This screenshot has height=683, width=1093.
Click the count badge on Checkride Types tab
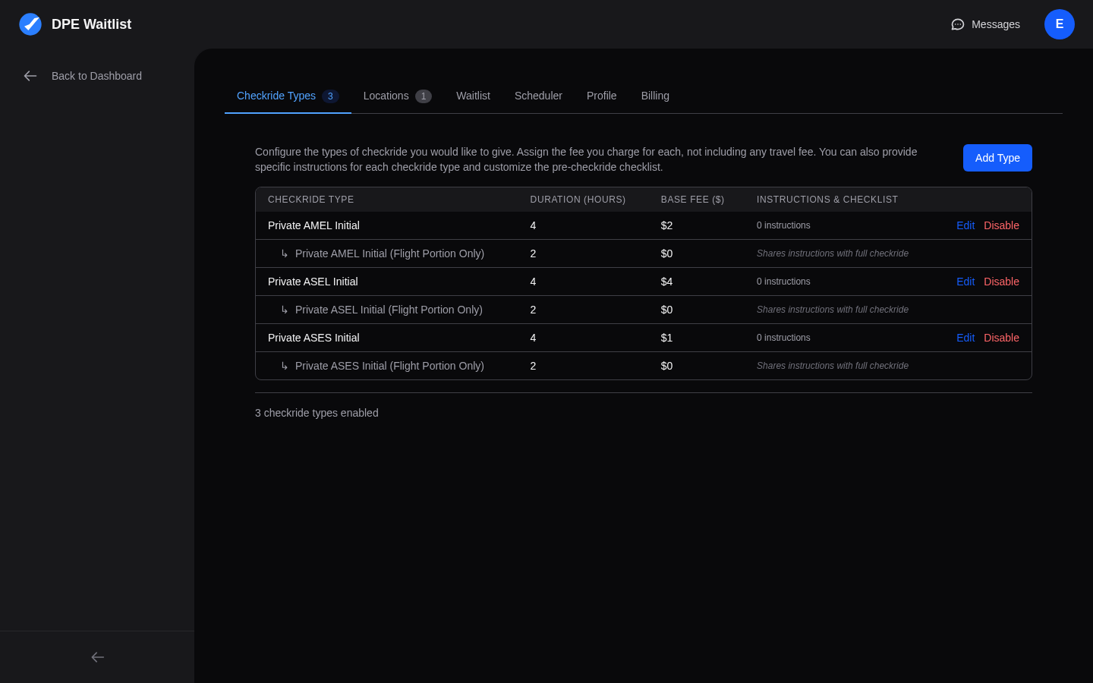330,96
